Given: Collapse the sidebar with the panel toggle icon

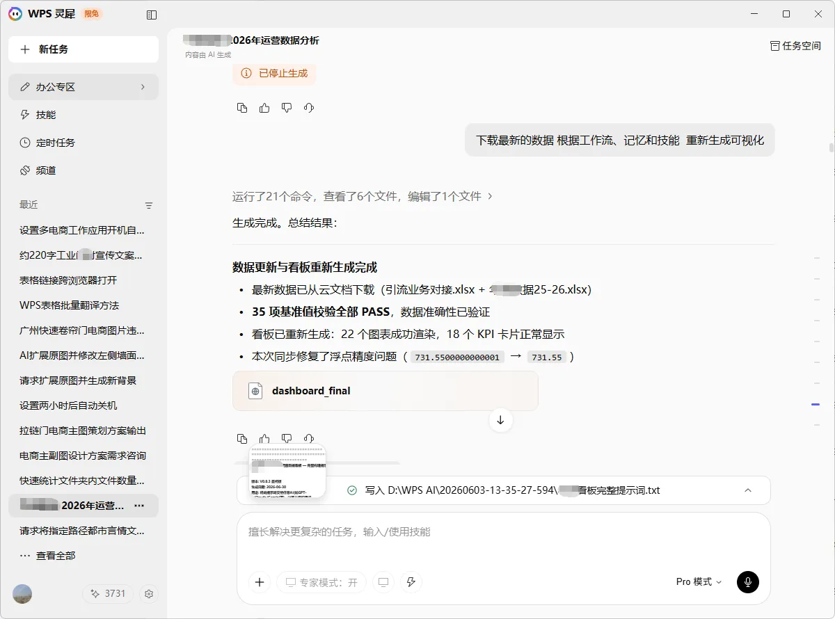Looking at the screenshot, I should coord(152,15).
